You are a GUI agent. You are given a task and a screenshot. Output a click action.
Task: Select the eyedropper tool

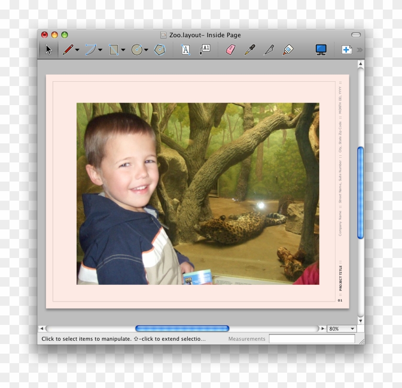point(250,49)
